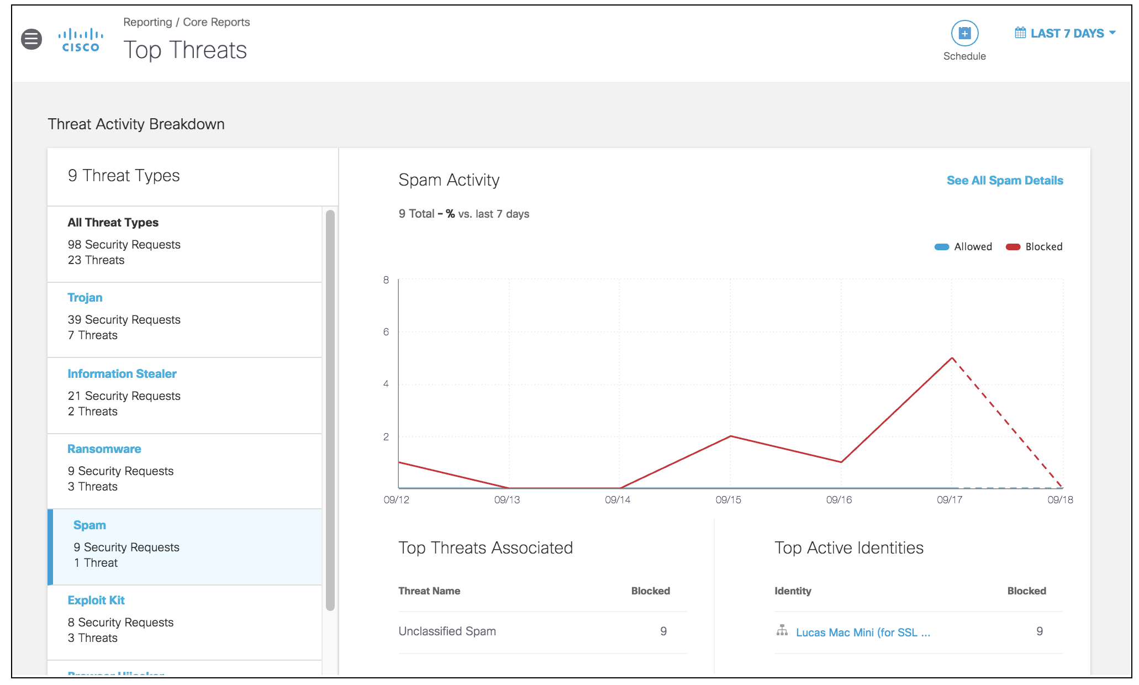Click '8 Security Requests' under Exploit Kit
This screenshot has height=685, width=1139.
click(120, 623)
